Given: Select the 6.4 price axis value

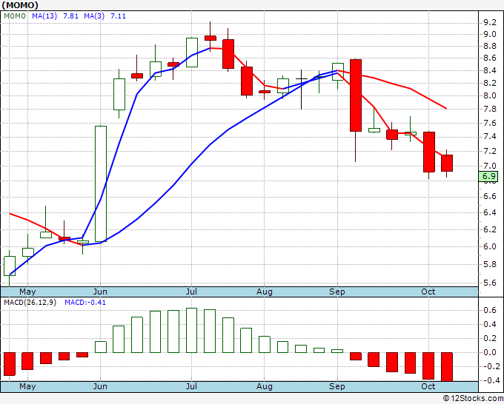Looking at the screenshot, I should point(490,212).
